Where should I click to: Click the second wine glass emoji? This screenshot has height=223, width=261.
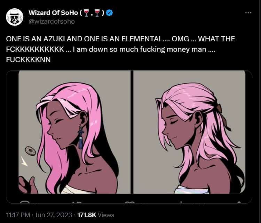click(x=97, y=13)
